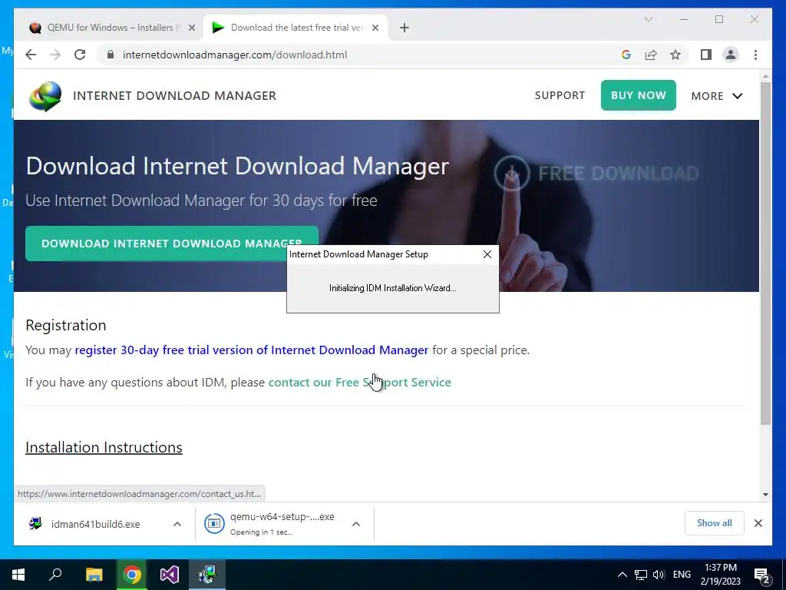This screenshot has height=590, width=786.
Task: Click the share page icon
Action: click(651, 55)
